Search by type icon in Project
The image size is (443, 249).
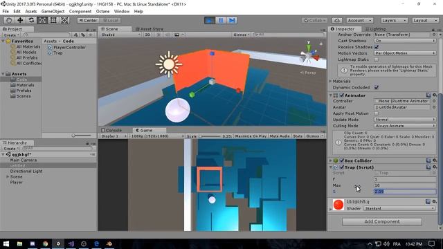[75, 35]
